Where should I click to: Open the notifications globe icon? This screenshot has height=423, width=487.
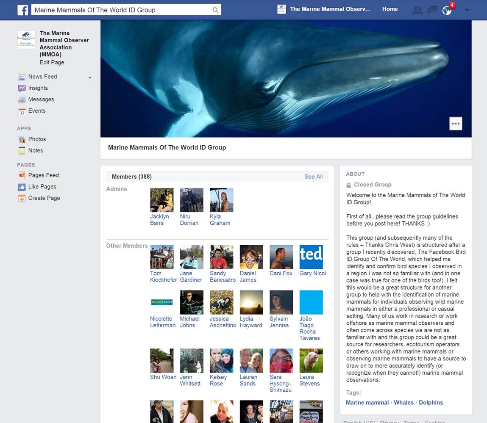tap(447, 11)
